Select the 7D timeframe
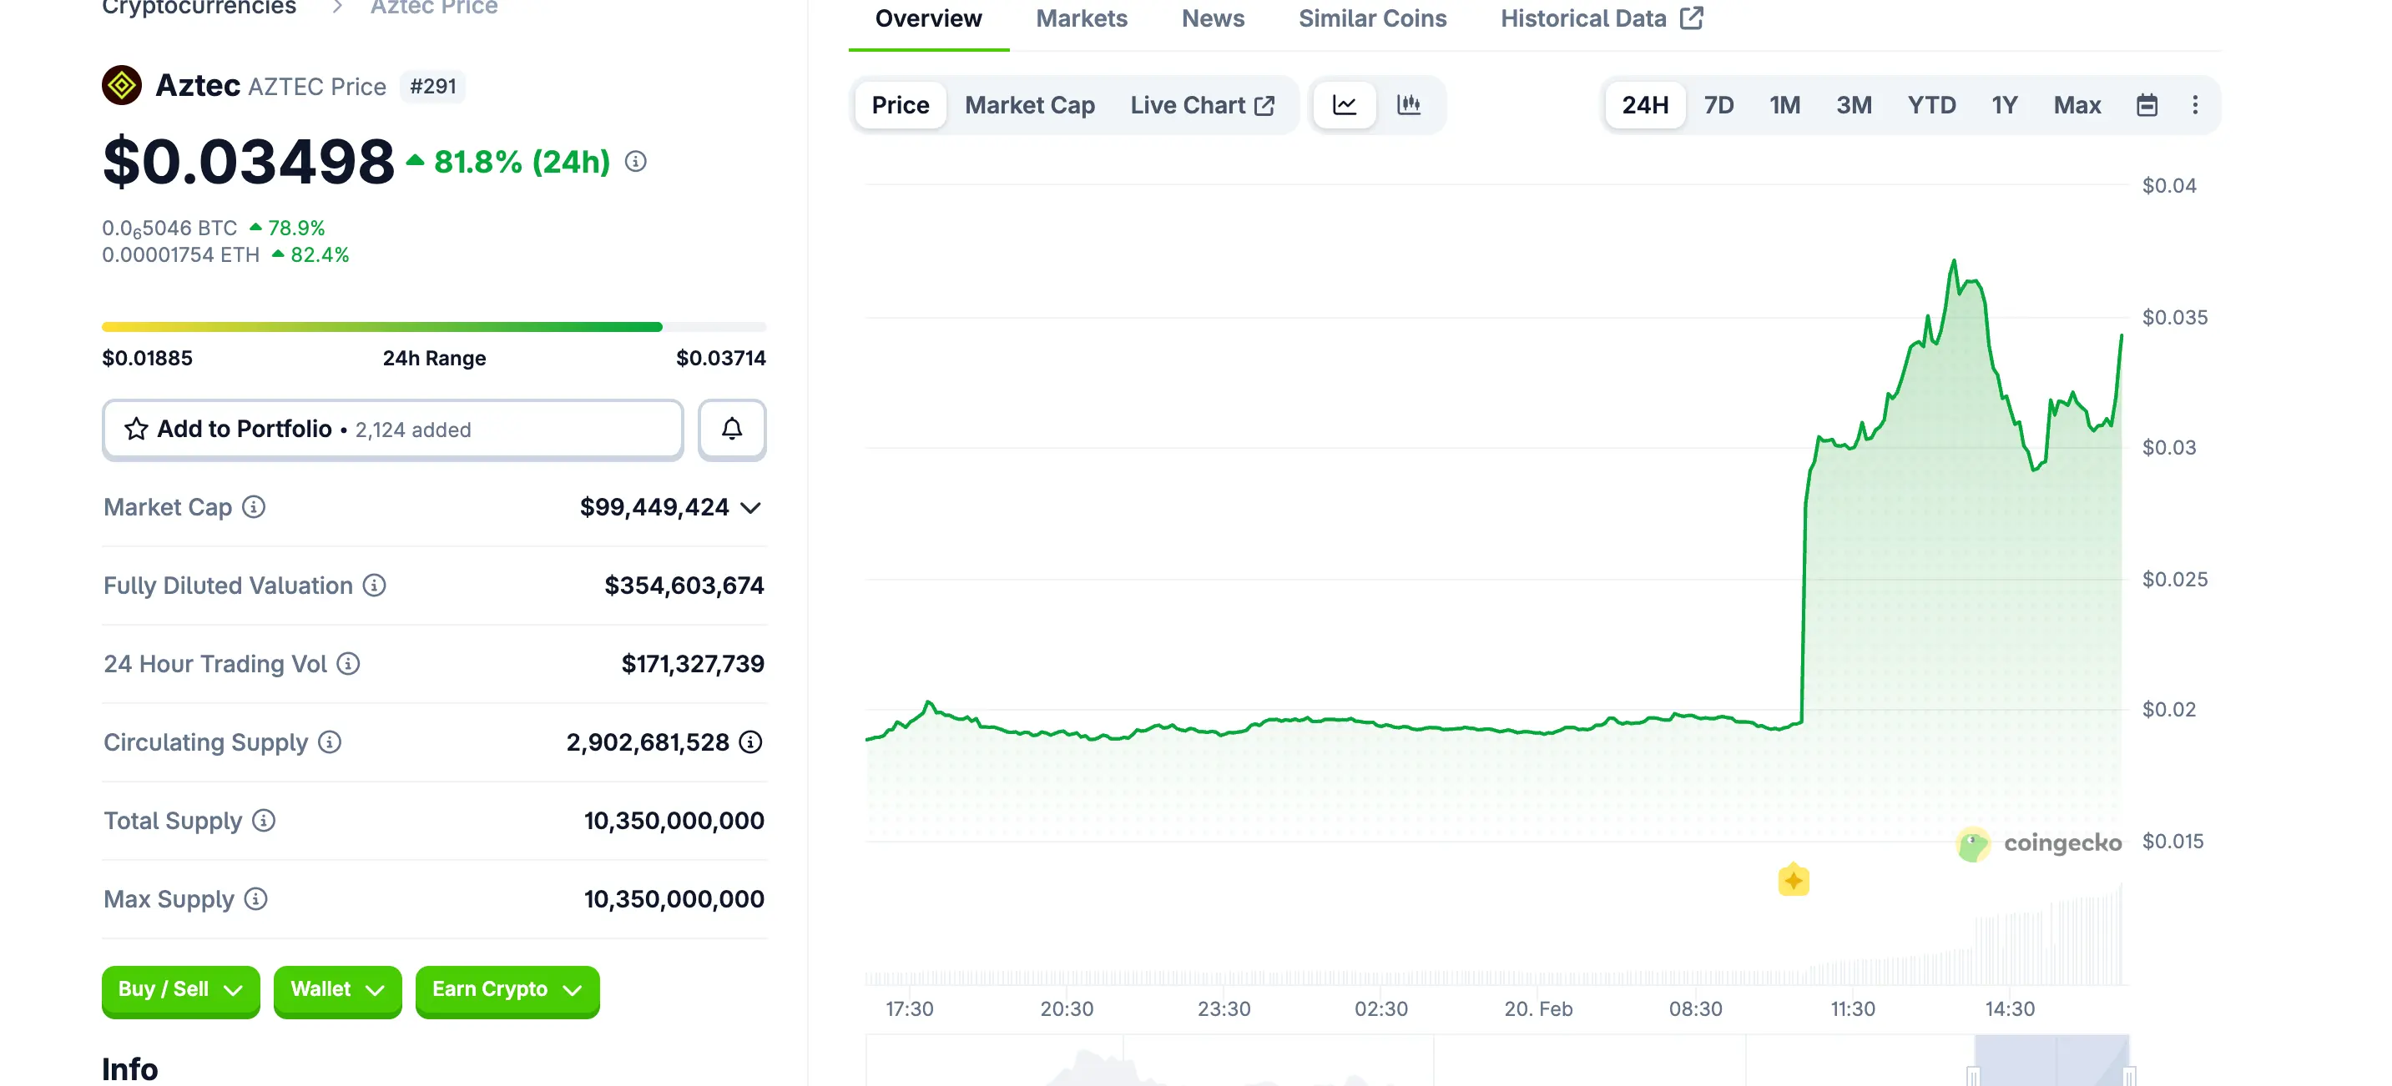 click(x=1718, y=105)
